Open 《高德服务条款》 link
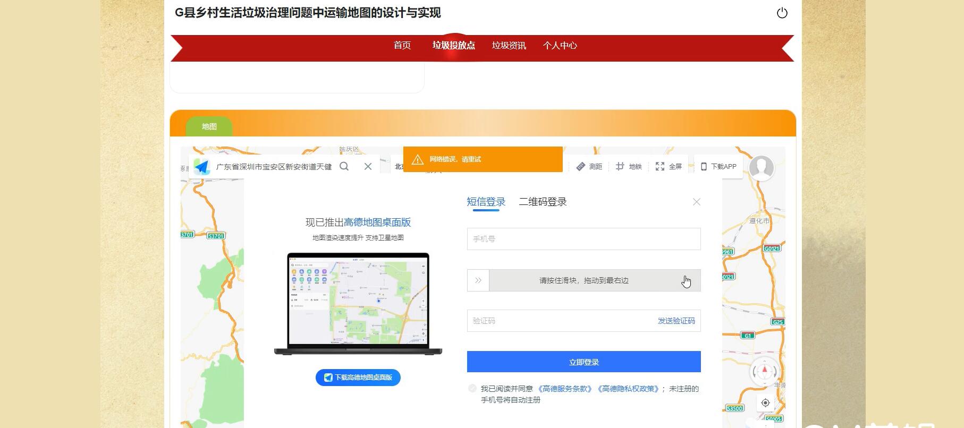This screenshot has height=428, width=964. point(565,389)
